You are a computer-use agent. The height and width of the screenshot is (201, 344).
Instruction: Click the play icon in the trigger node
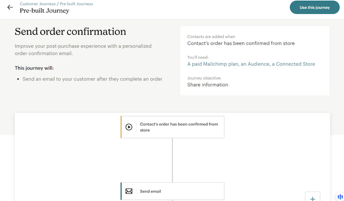tap(129, 127)
